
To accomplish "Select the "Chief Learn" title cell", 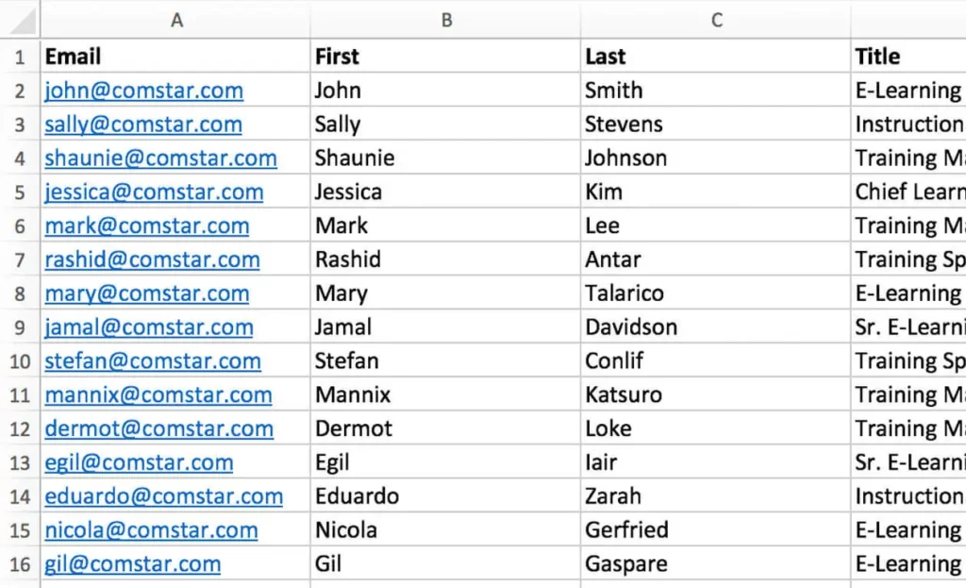I will 908,193.
